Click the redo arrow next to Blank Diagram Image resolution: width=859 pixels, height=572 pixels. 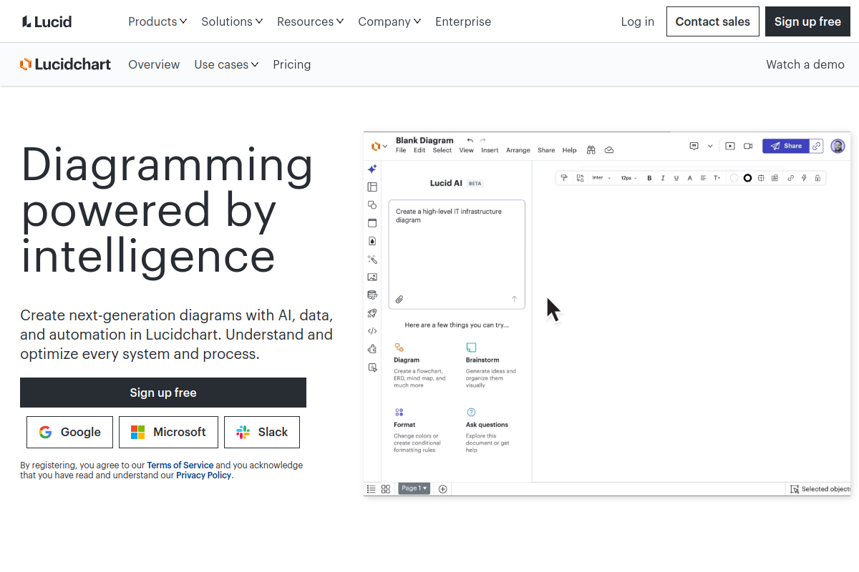click(x=483, y=140)
